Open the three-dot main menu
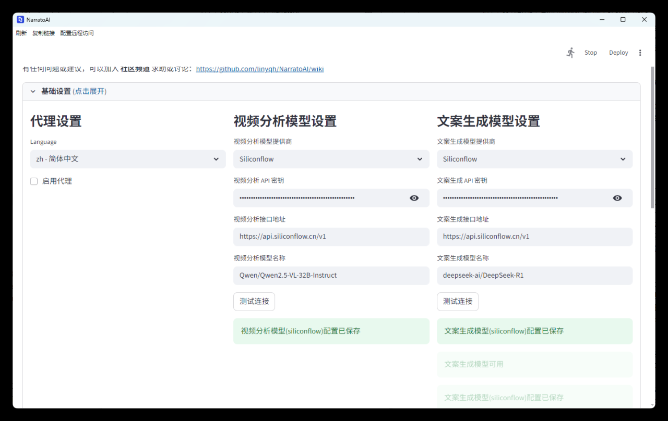This screenshot has width=668, height=421. [x=640, y=53]
